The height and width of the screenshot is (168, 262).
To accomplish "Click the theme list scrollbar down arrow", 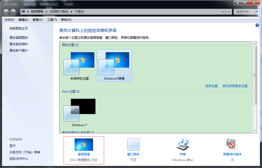I will (x=255, y=131).
